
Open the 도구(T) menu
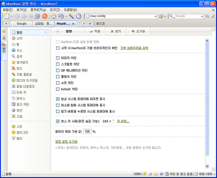(x=55, y=10)
